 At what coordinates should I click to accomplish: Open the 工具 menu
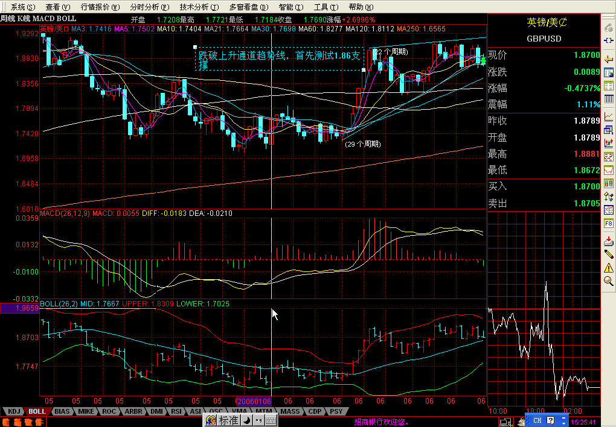[326, 7]
